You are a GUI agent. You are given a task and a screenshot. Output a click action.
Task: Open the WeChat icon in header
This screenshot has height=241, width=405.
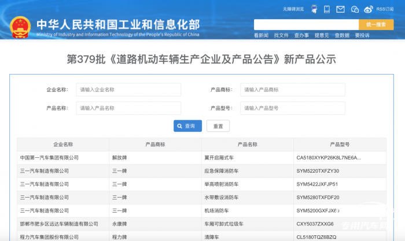point(355,10)
